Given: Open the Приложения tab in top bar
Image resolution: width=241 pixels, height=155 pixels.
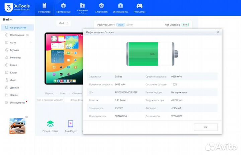Looking at the screenshot, I should [63, 8].
